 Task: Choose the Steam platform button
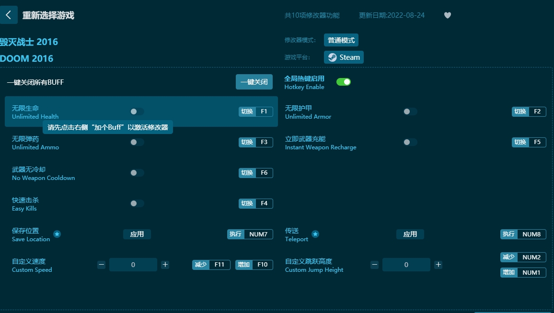(344, 57)
